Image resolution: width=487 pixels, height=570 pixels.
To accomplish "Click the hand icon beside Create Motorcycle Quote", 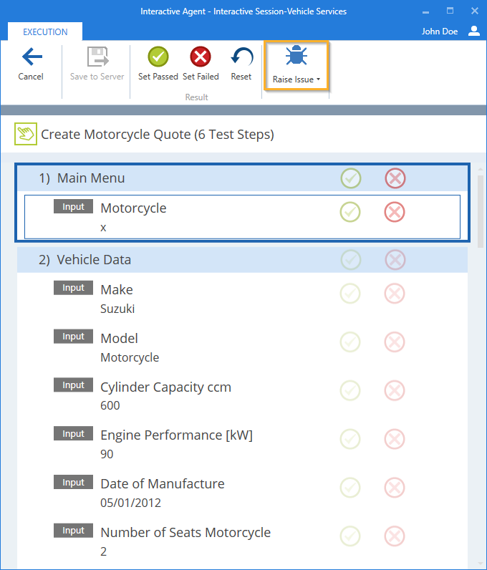I will coord(26,134).
